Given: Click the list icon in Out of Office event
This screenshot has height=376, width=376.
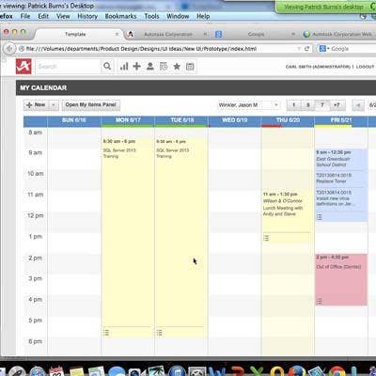Looking at the screenshot, I should pyautogui.click(x=319, y=302).
